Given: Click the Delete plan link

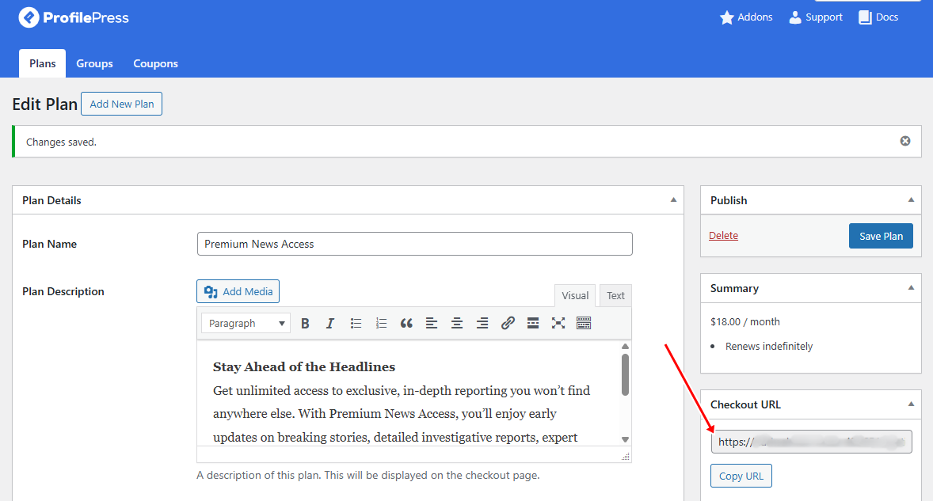Looking at the screenshot, I should click(x=724, y=235).
